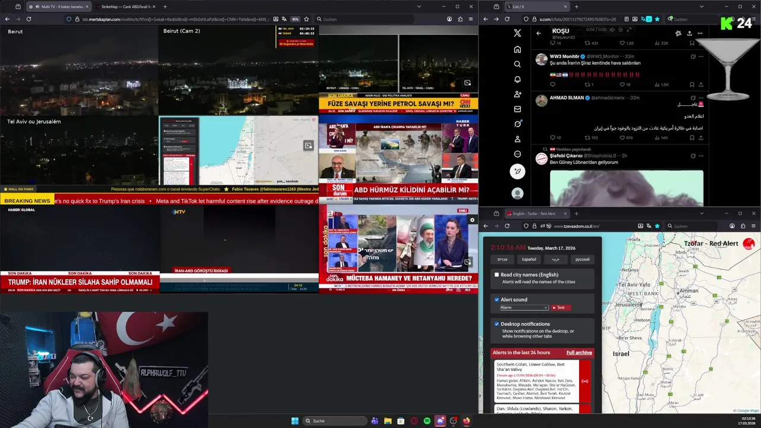Click the Test alarm button

(561, 307)
